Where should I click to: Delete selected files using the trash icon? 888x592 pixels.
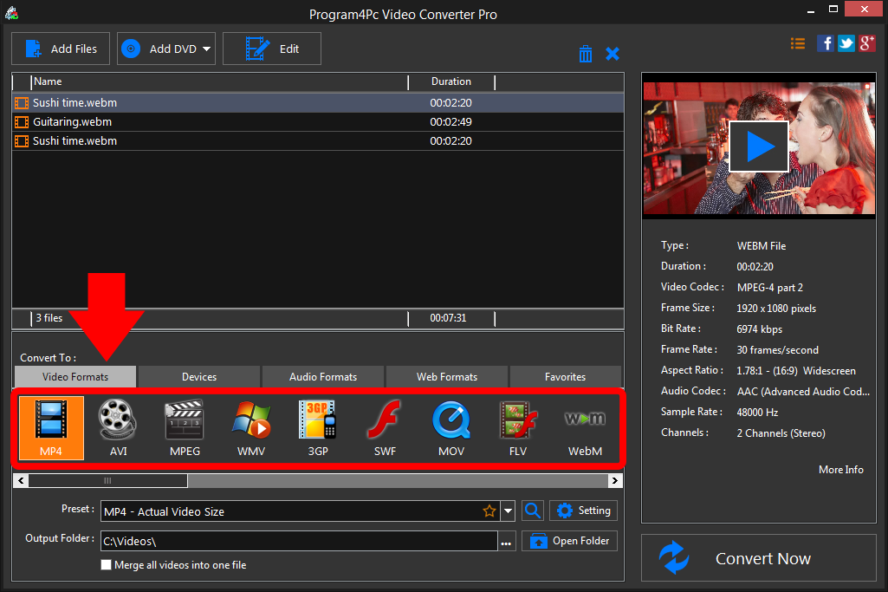(586, 53)
